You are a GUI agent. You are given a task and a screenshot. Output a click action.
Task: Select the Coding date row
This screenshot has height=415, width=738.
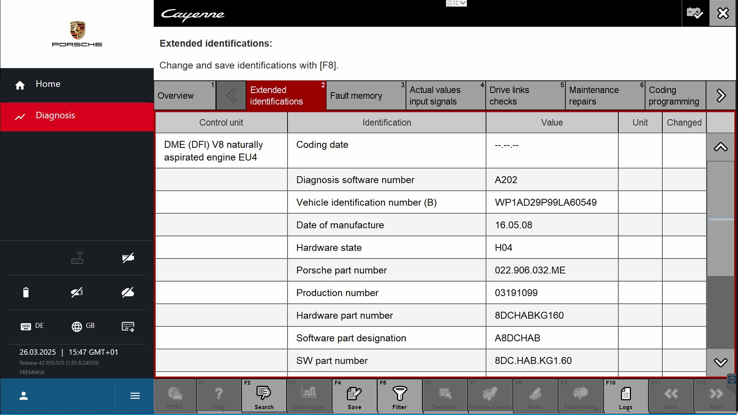[x=431, y=151]
